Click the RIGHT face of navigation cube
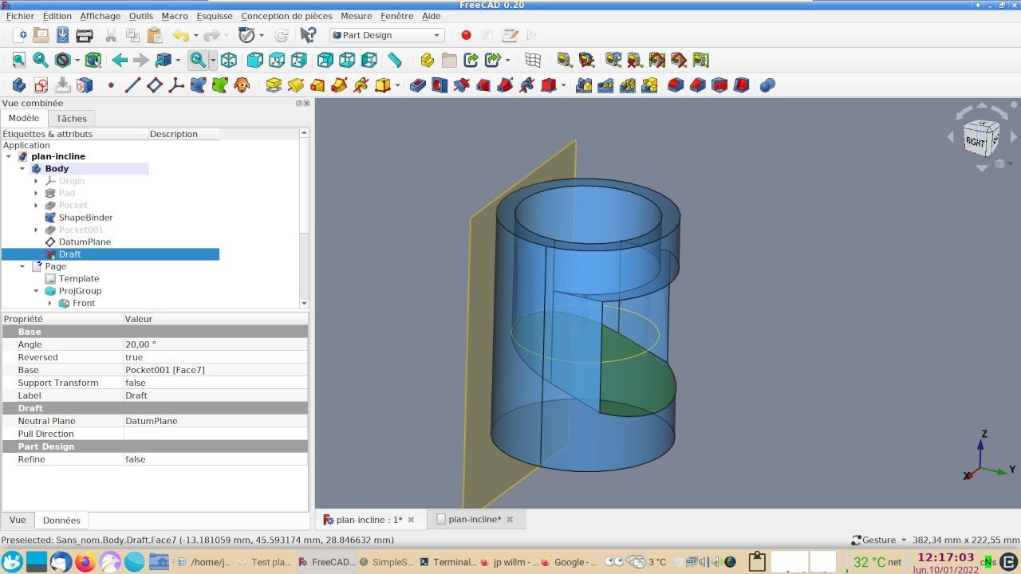 point(977,141)
